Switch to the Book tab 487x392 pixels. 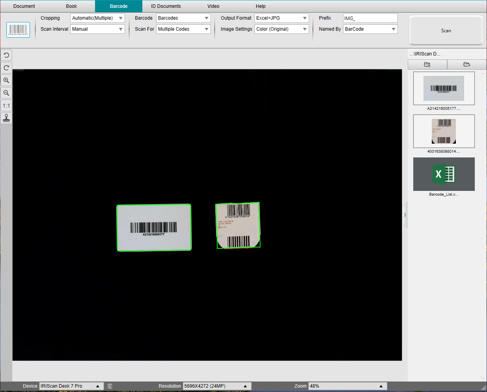[71, 6]
